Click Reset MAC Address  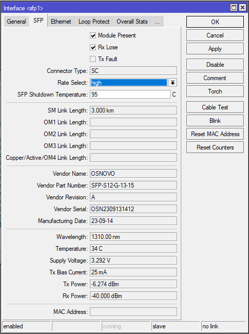point(215,134)
